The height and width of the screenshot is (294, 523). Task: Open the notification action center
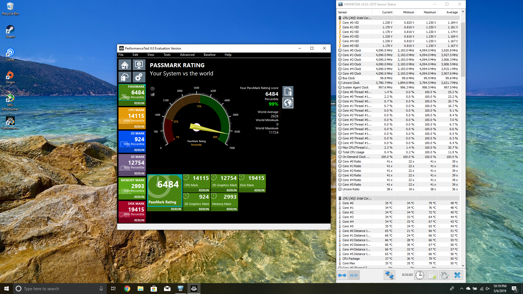tap(514, 289)
